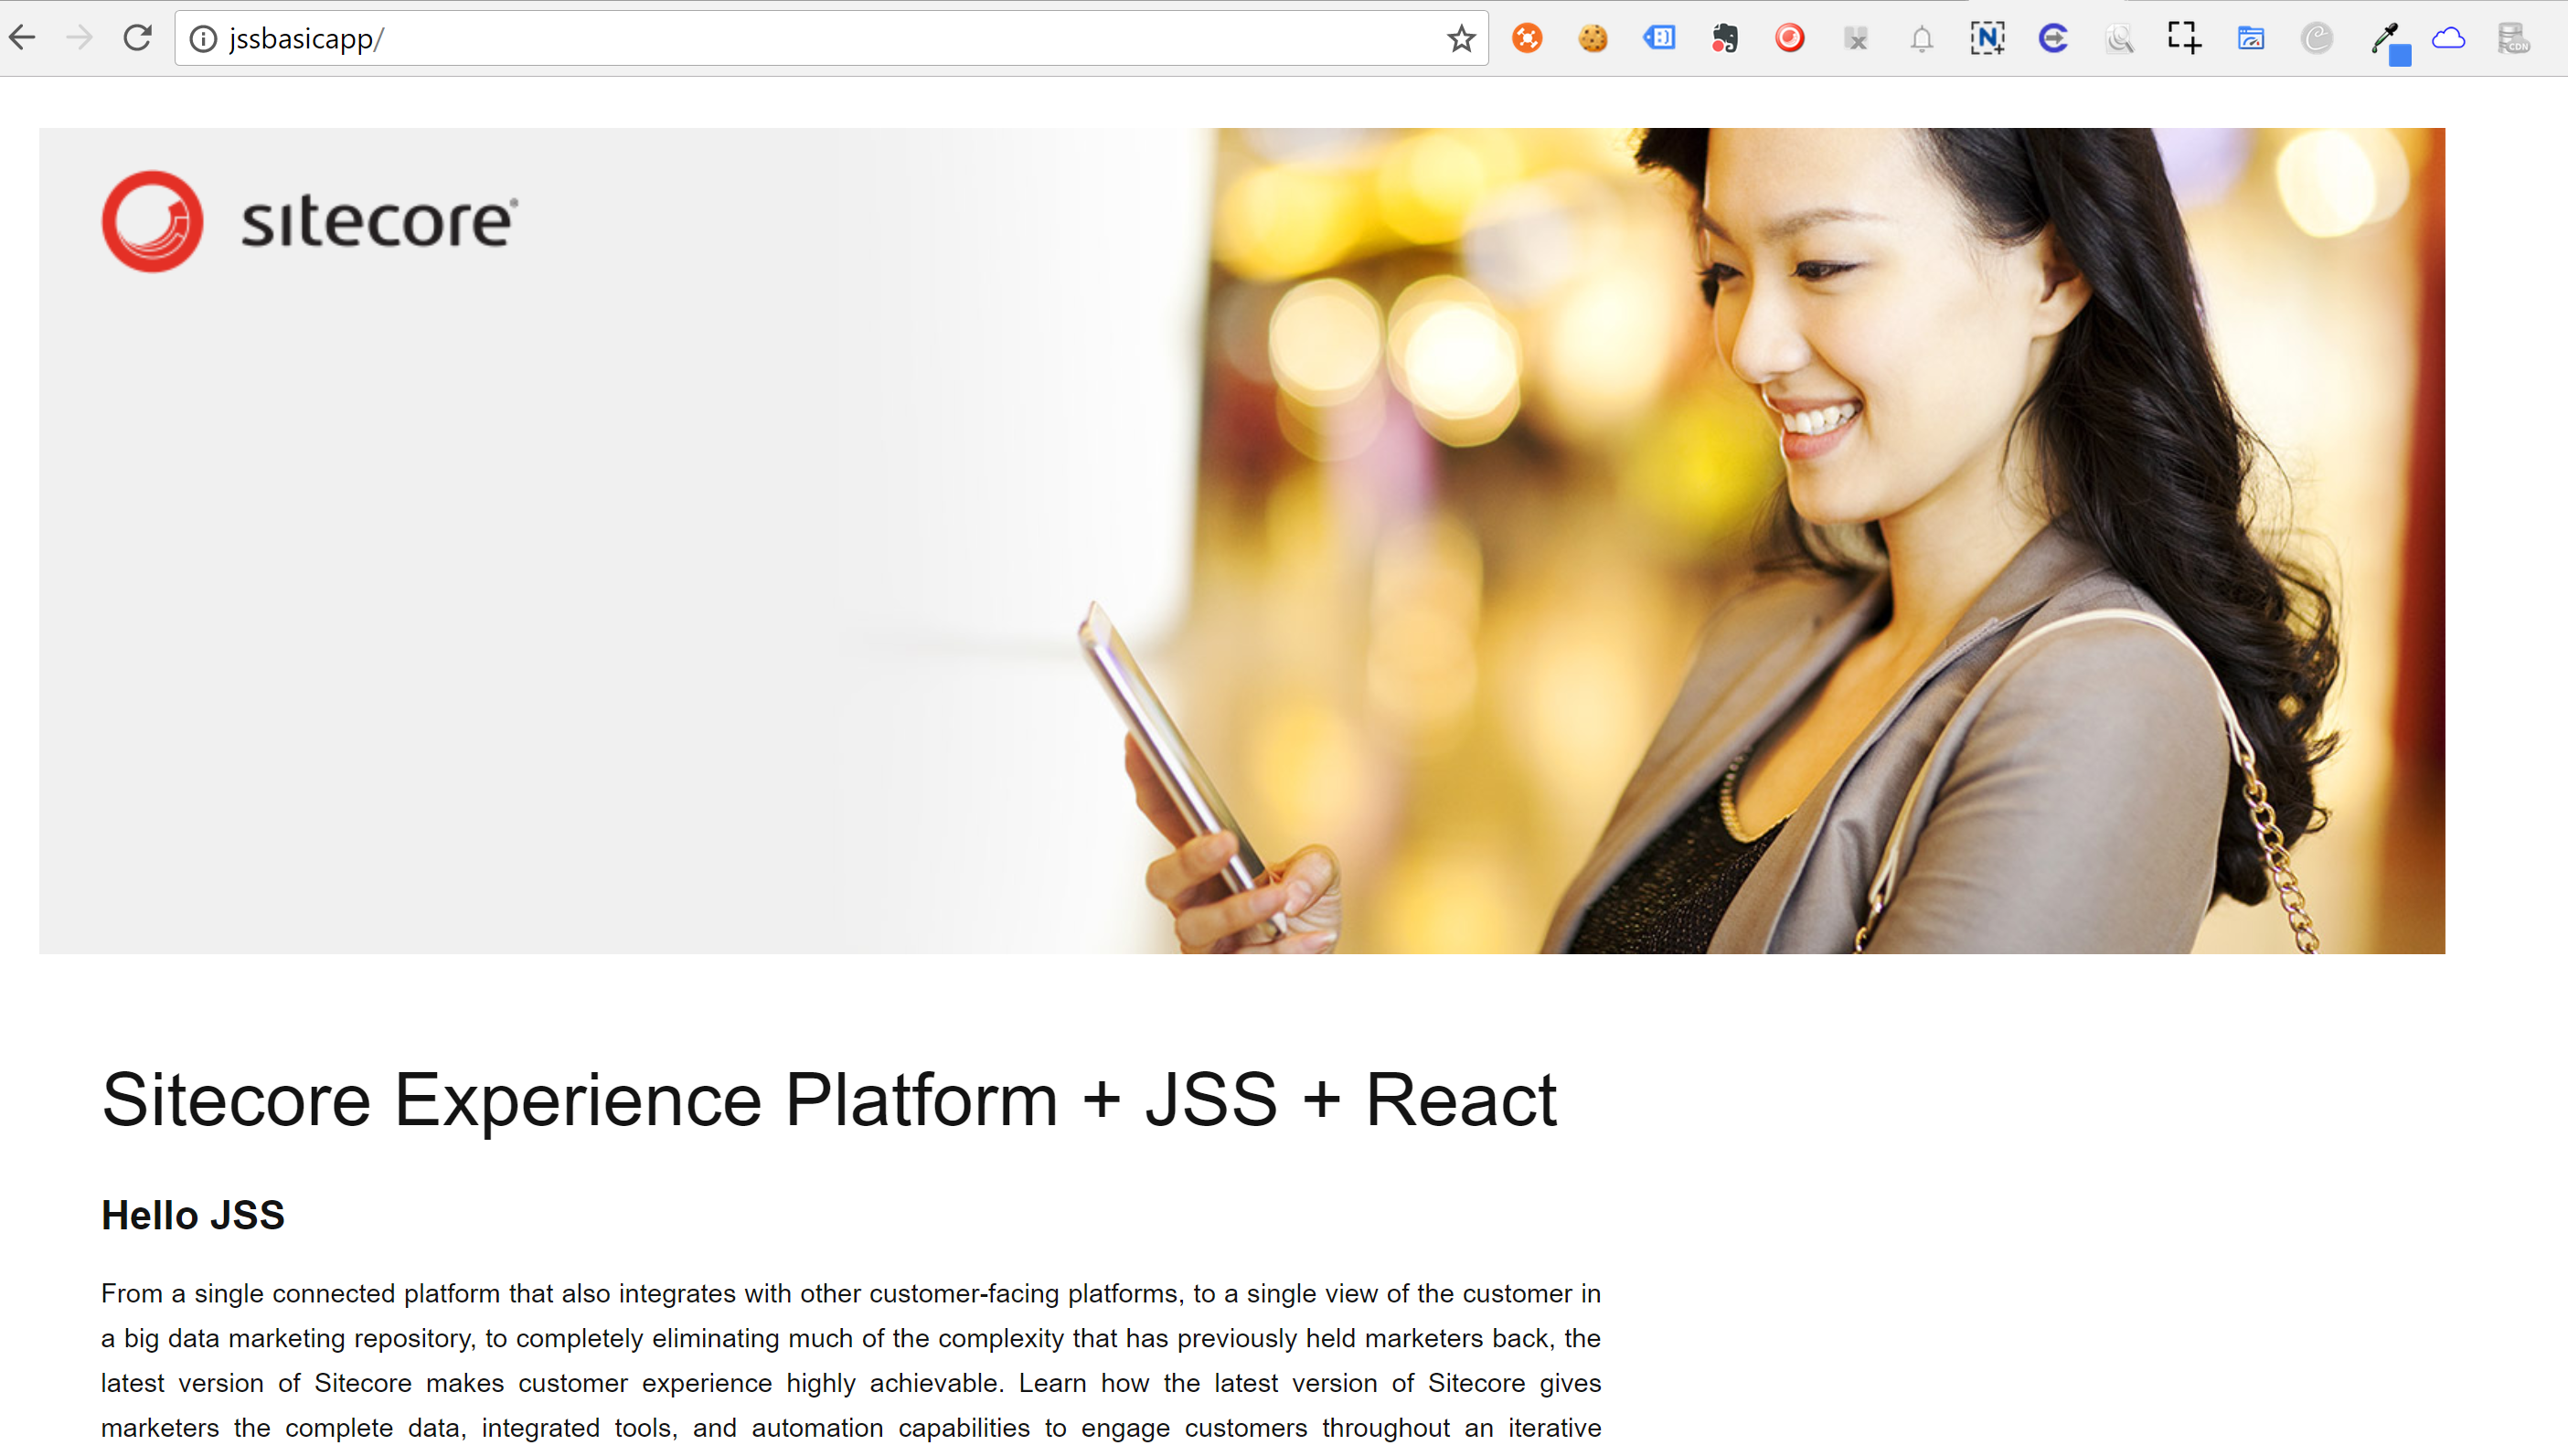Click the hero banner photo of the woman
Screen dimensions: 2568x1456
point(1242,540)
